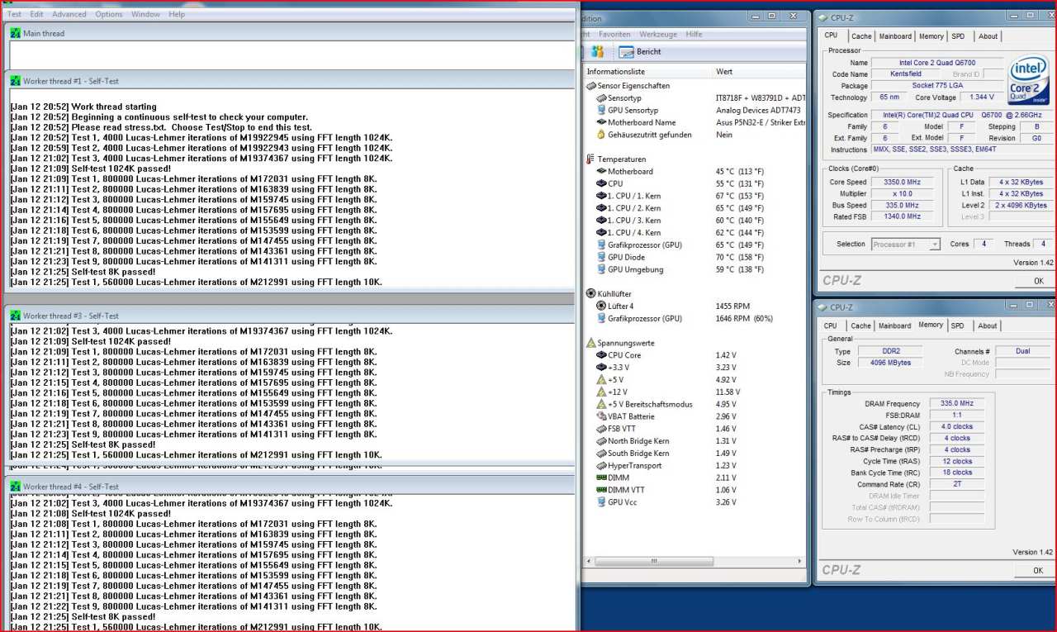Switch to Cache tab in upper CPU-Z
1057x632 pixels.
[x=861, y=36]
